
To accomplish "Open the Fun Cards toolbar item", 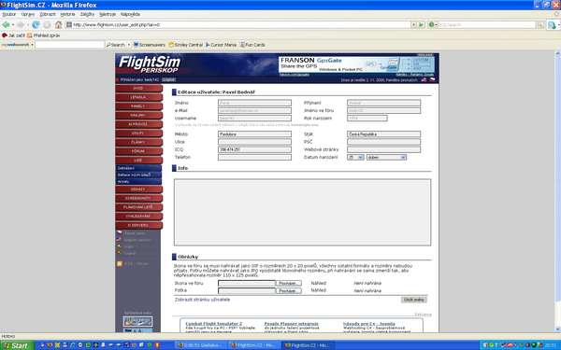I will point(252,45).
